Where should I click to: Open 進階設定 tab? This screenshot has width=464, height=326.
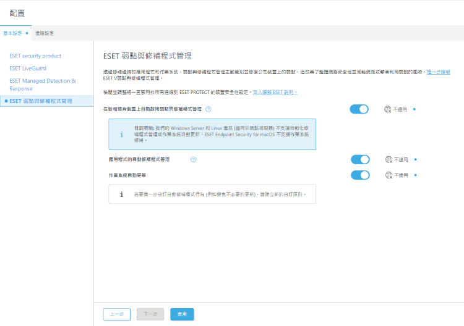pos(45,33)
